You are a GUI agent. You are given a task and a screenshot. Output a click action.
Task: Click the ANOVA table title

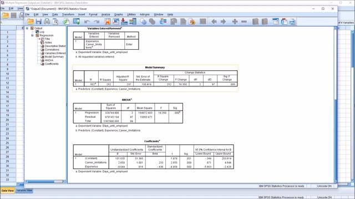tap(126, 99)
